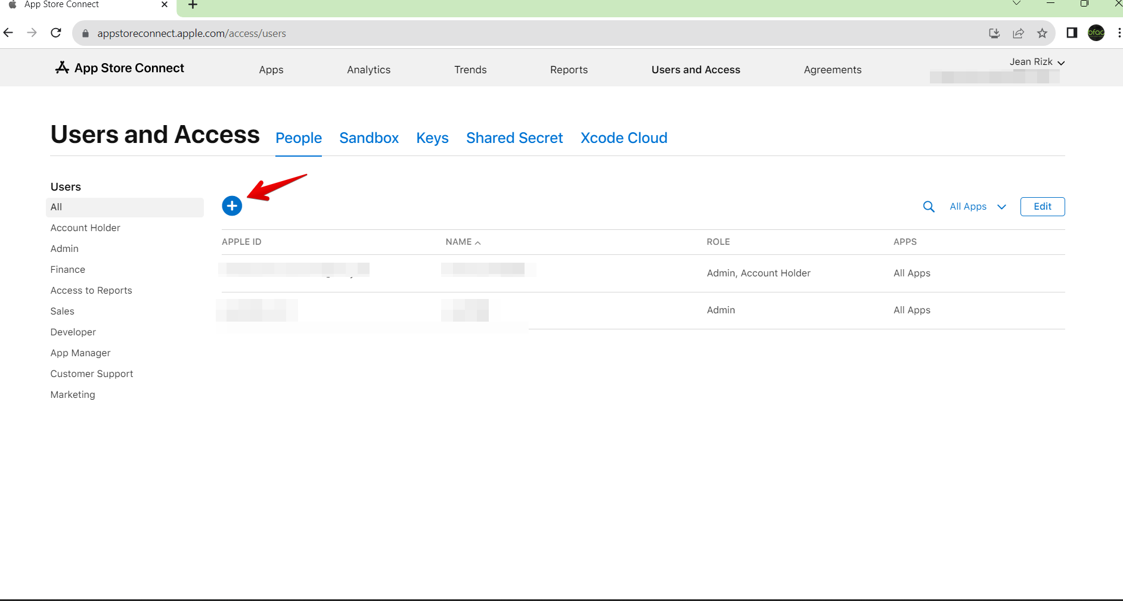Open the browser side panel icon
Screen dimensions: 1123x601
pos(1071,33)
